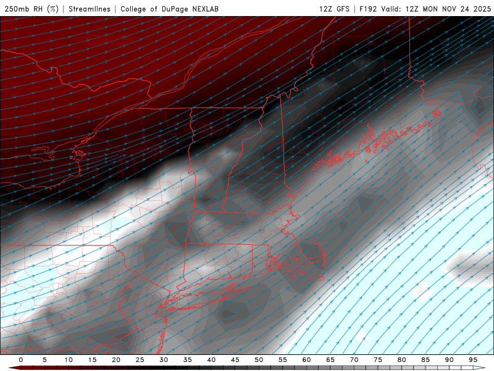The height and width of the screenshot is (371, 494).
Task: Select the 65 value on the legend
Action: point(330,360)
